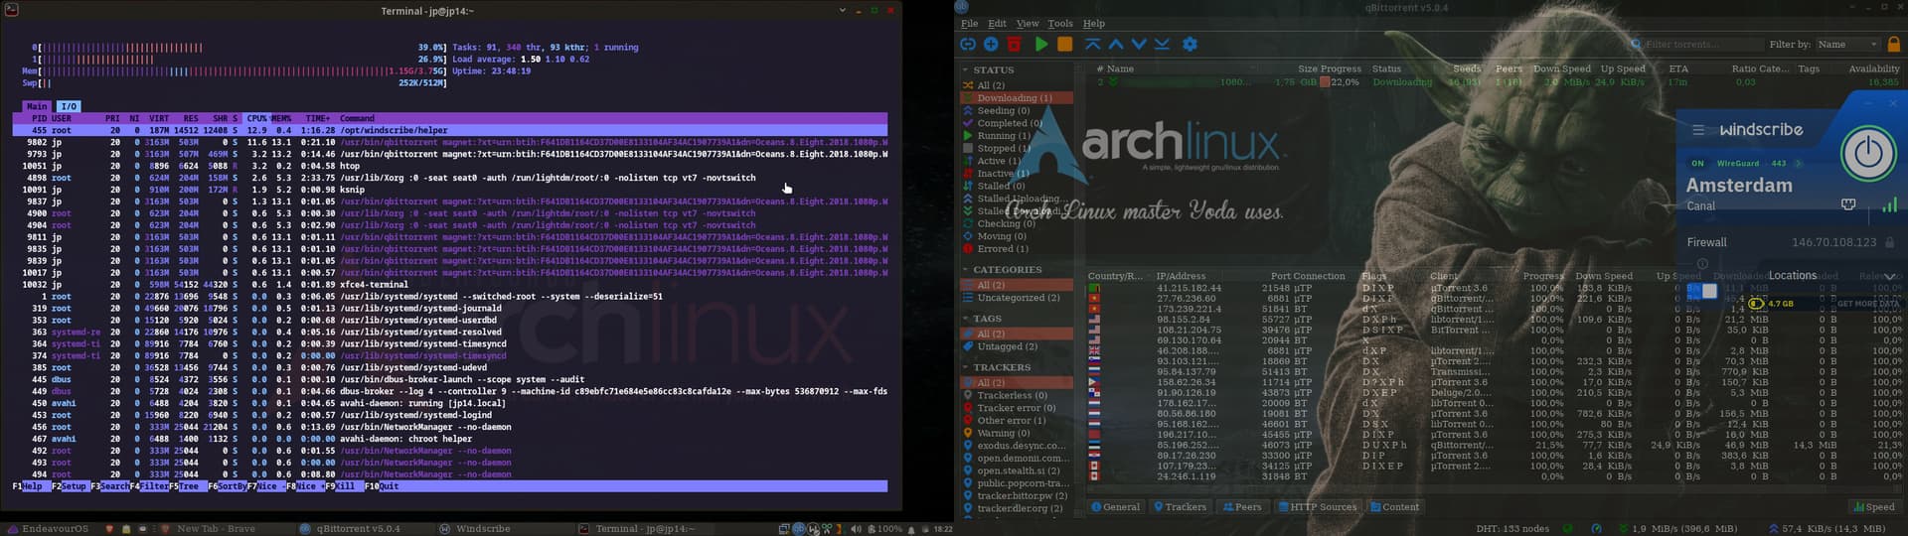Move torrent to bottom of queue
1908x536 pixels.
coord(1162,45)
